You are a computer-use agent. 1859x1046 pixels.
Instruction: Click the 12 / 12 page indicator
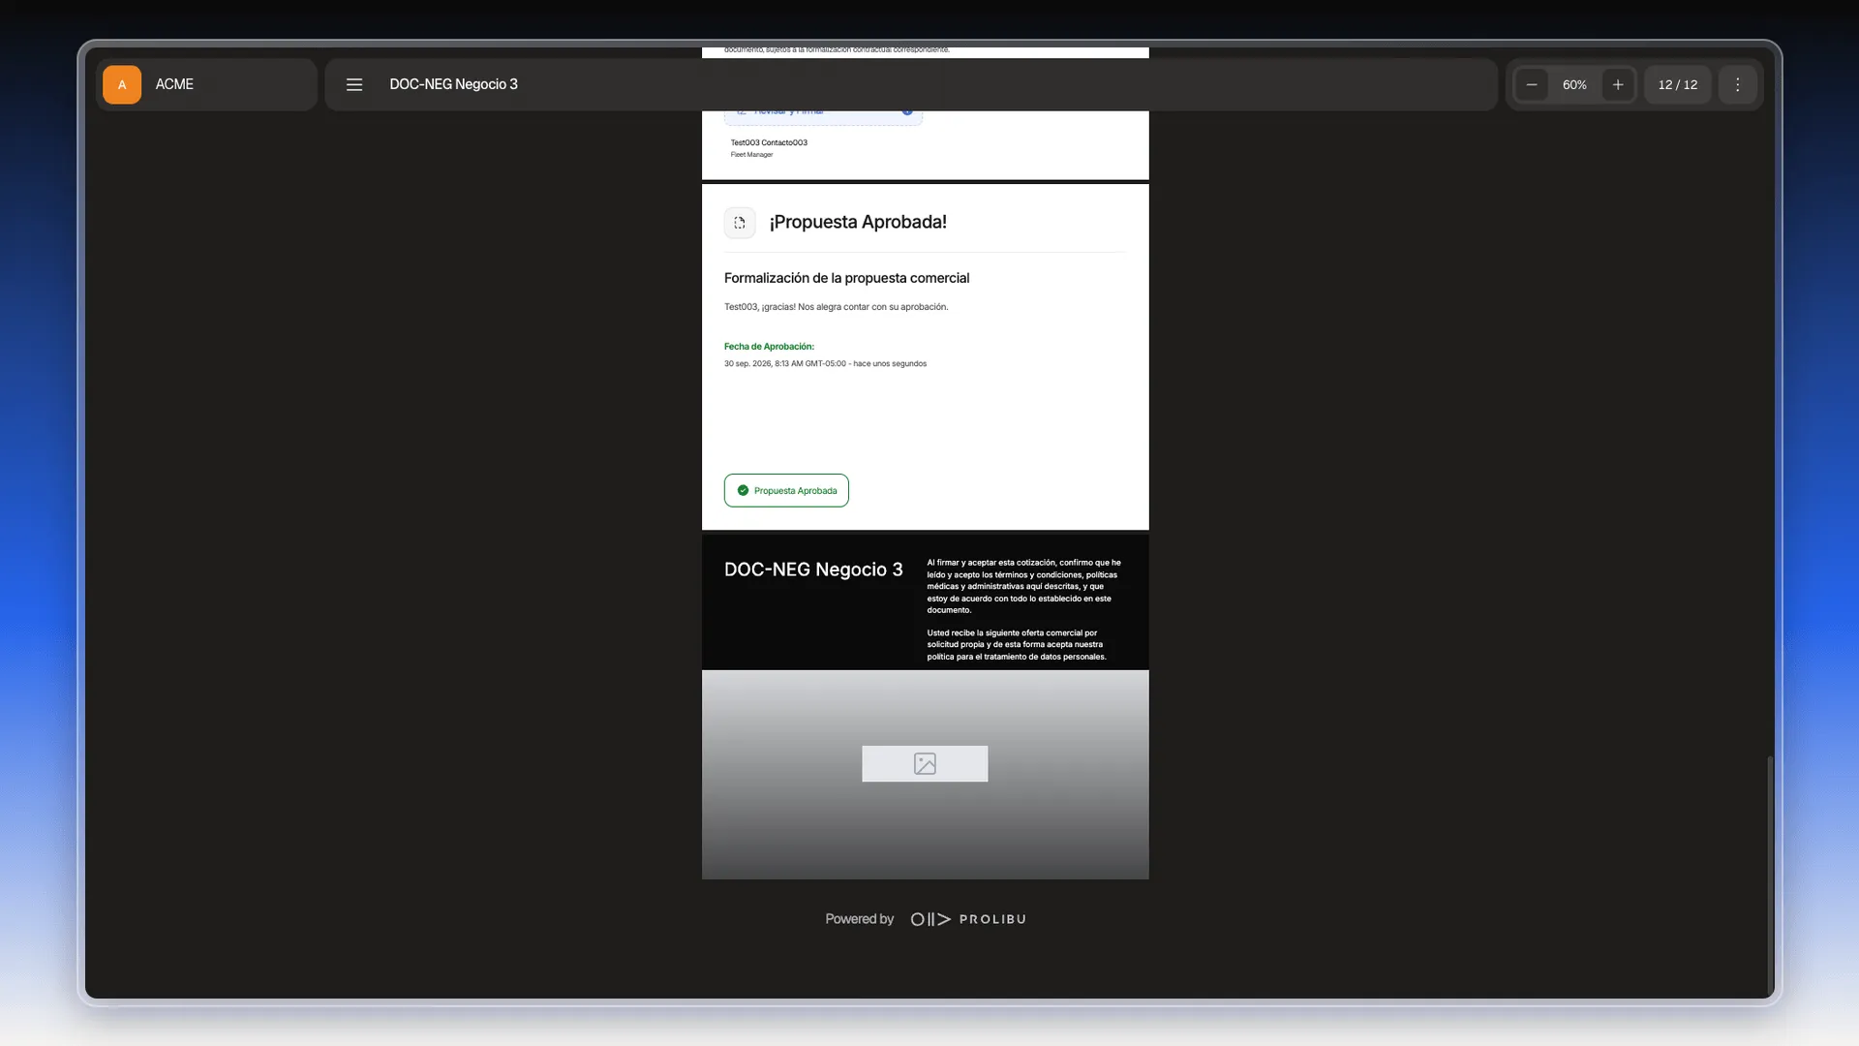1678,84
